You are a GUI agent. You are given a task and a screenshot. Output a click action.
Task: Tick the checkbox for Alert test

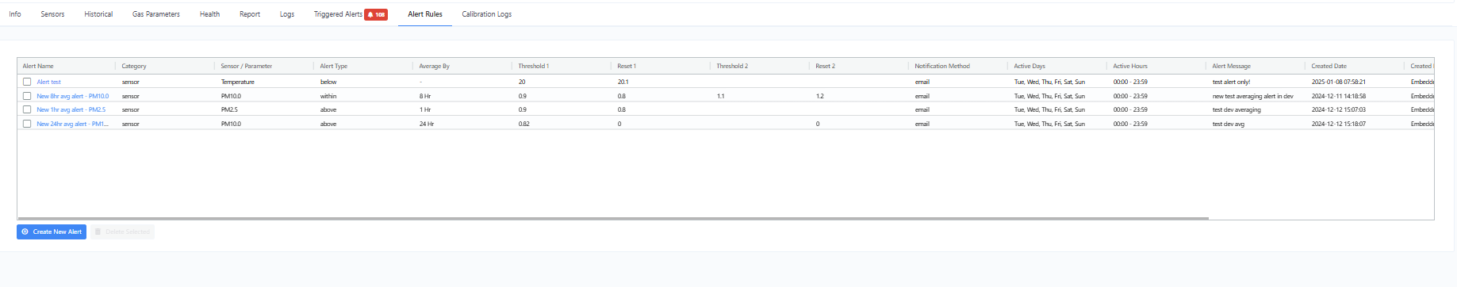tap(27, 82)
